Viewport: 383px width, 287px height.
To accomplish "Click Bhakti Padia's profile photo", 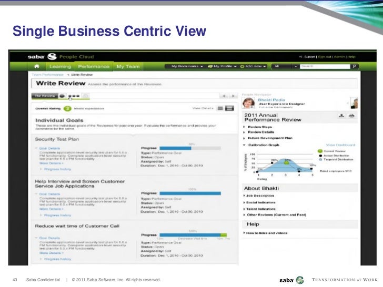I will [248, 102].
